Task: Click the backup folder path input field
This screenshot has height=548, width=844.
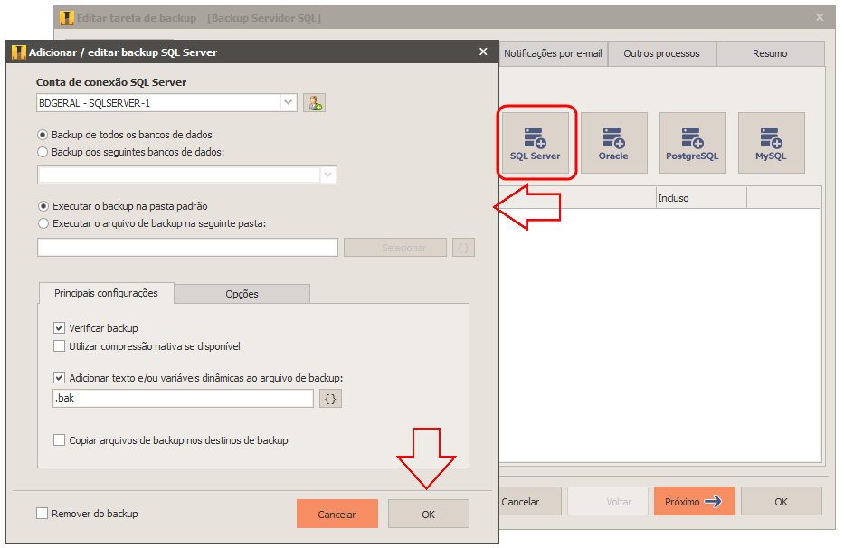Action: [187, 248]
